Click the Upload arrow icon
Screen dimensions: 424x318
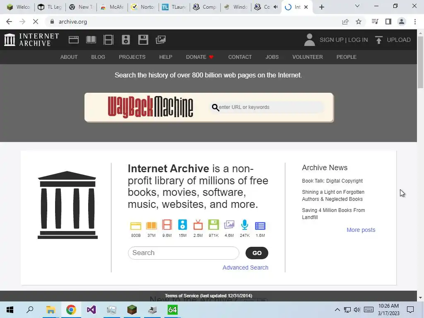tap(378, 40)
